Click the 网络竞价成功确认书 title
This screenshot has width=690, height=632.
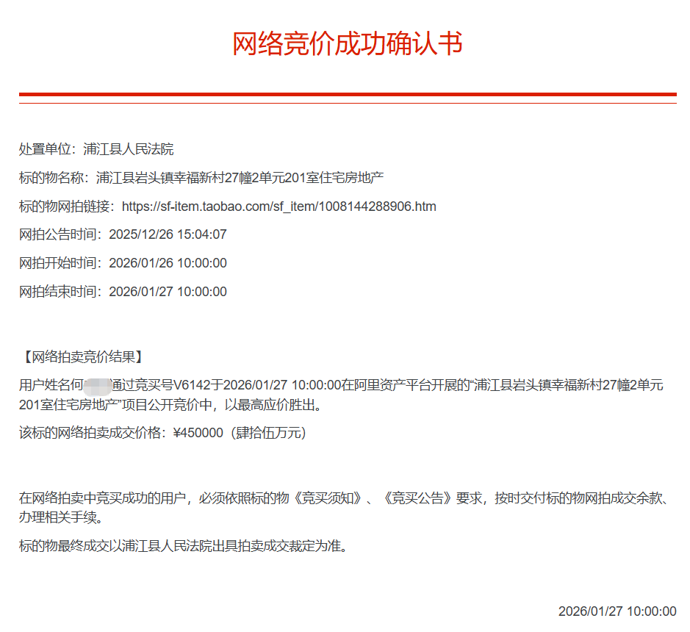tap(347, 44)
